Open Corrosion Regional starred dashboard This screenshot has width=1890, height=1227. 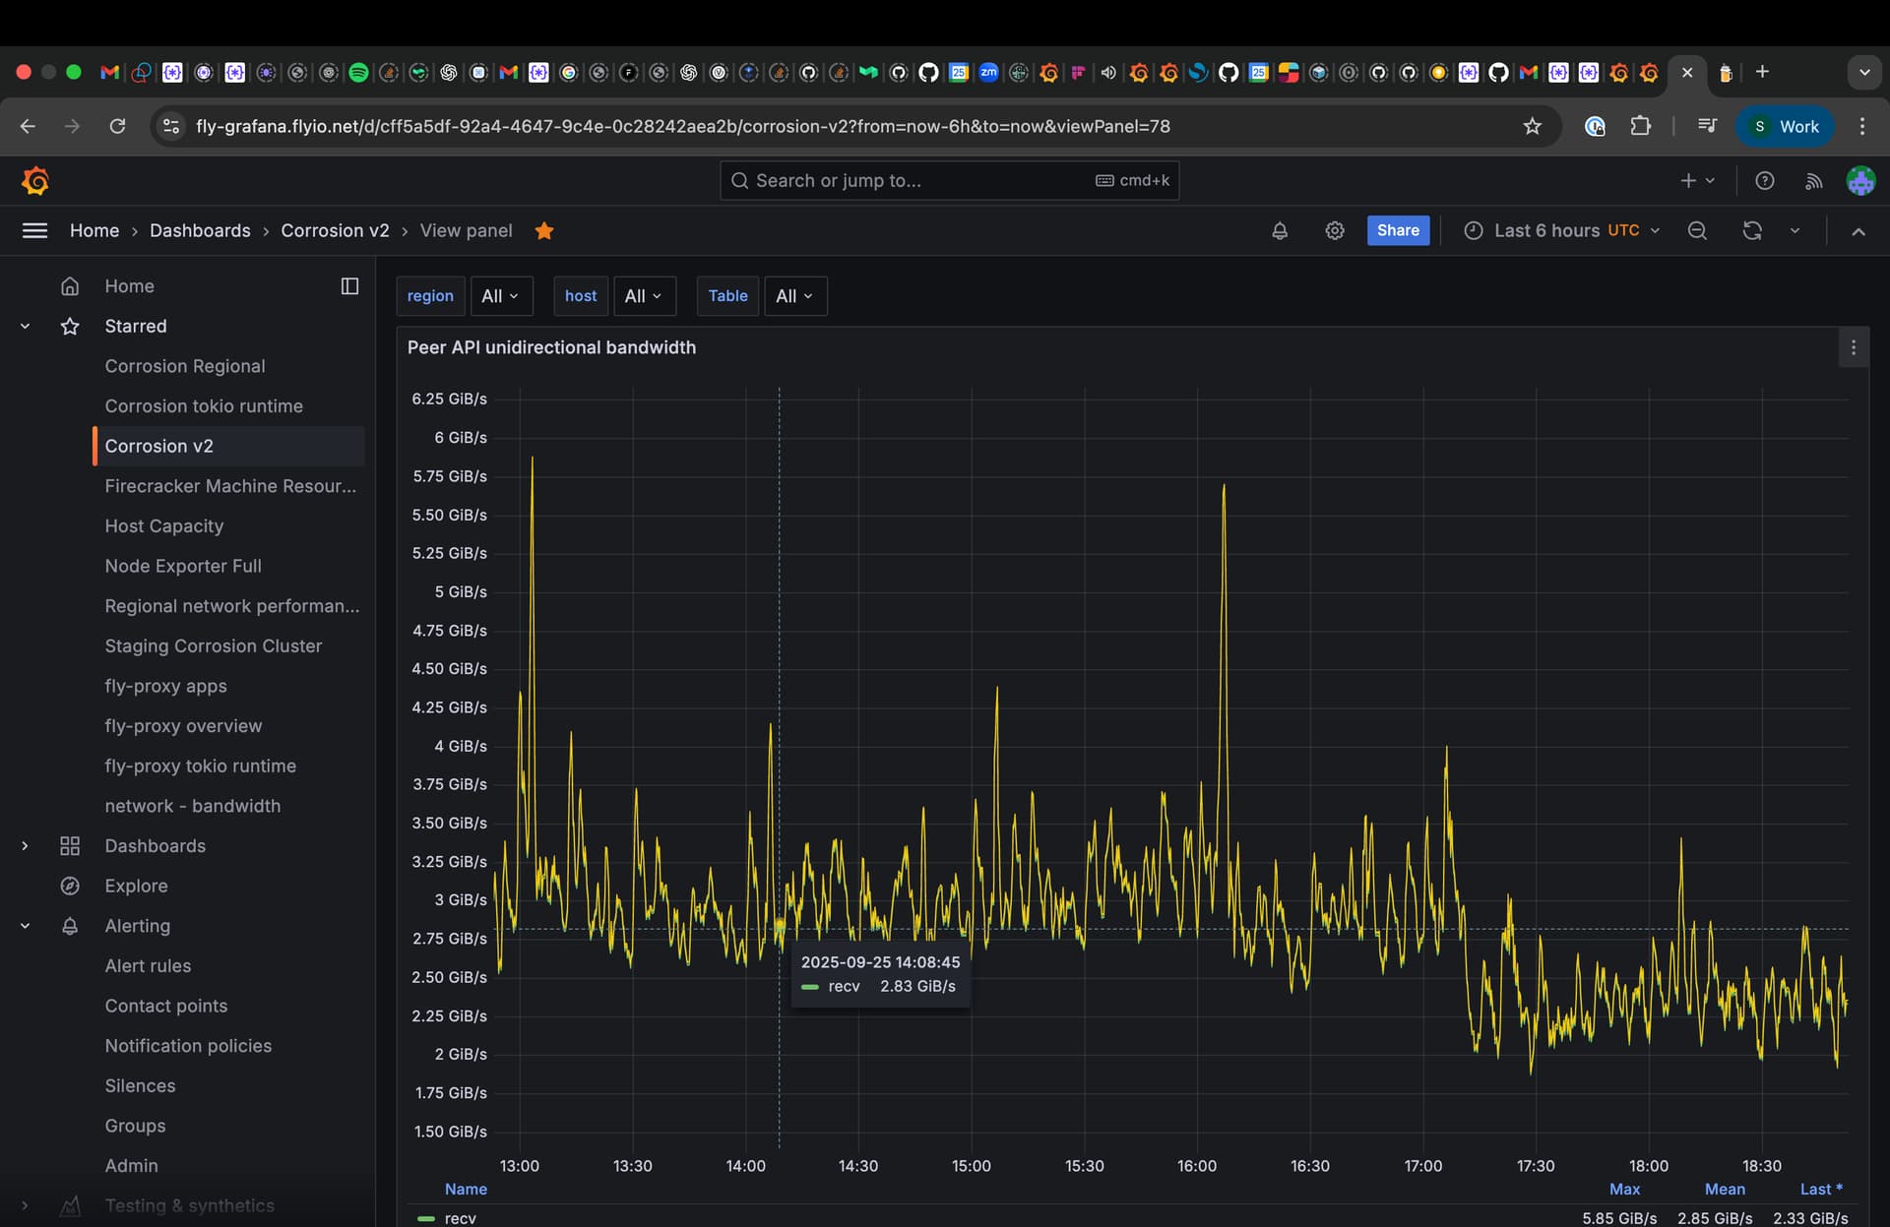[185, 366]
